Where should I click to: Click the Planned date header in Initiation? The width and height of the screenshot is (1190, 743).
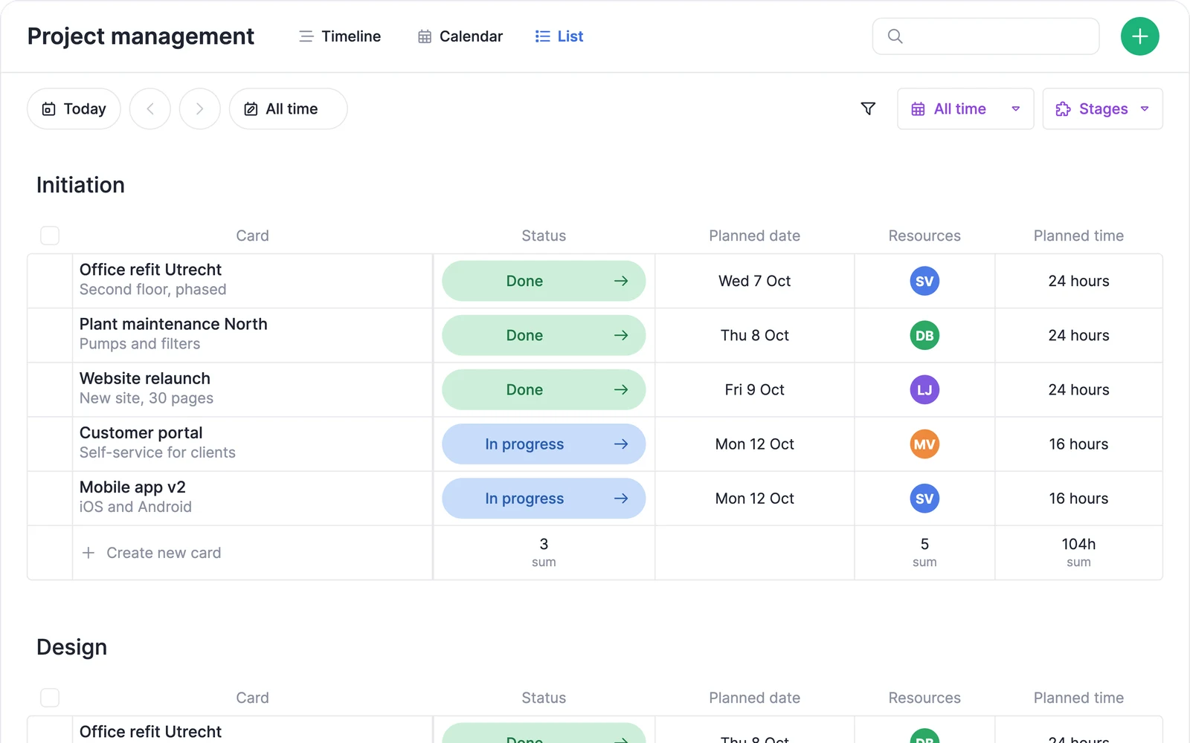coord(755,236)
